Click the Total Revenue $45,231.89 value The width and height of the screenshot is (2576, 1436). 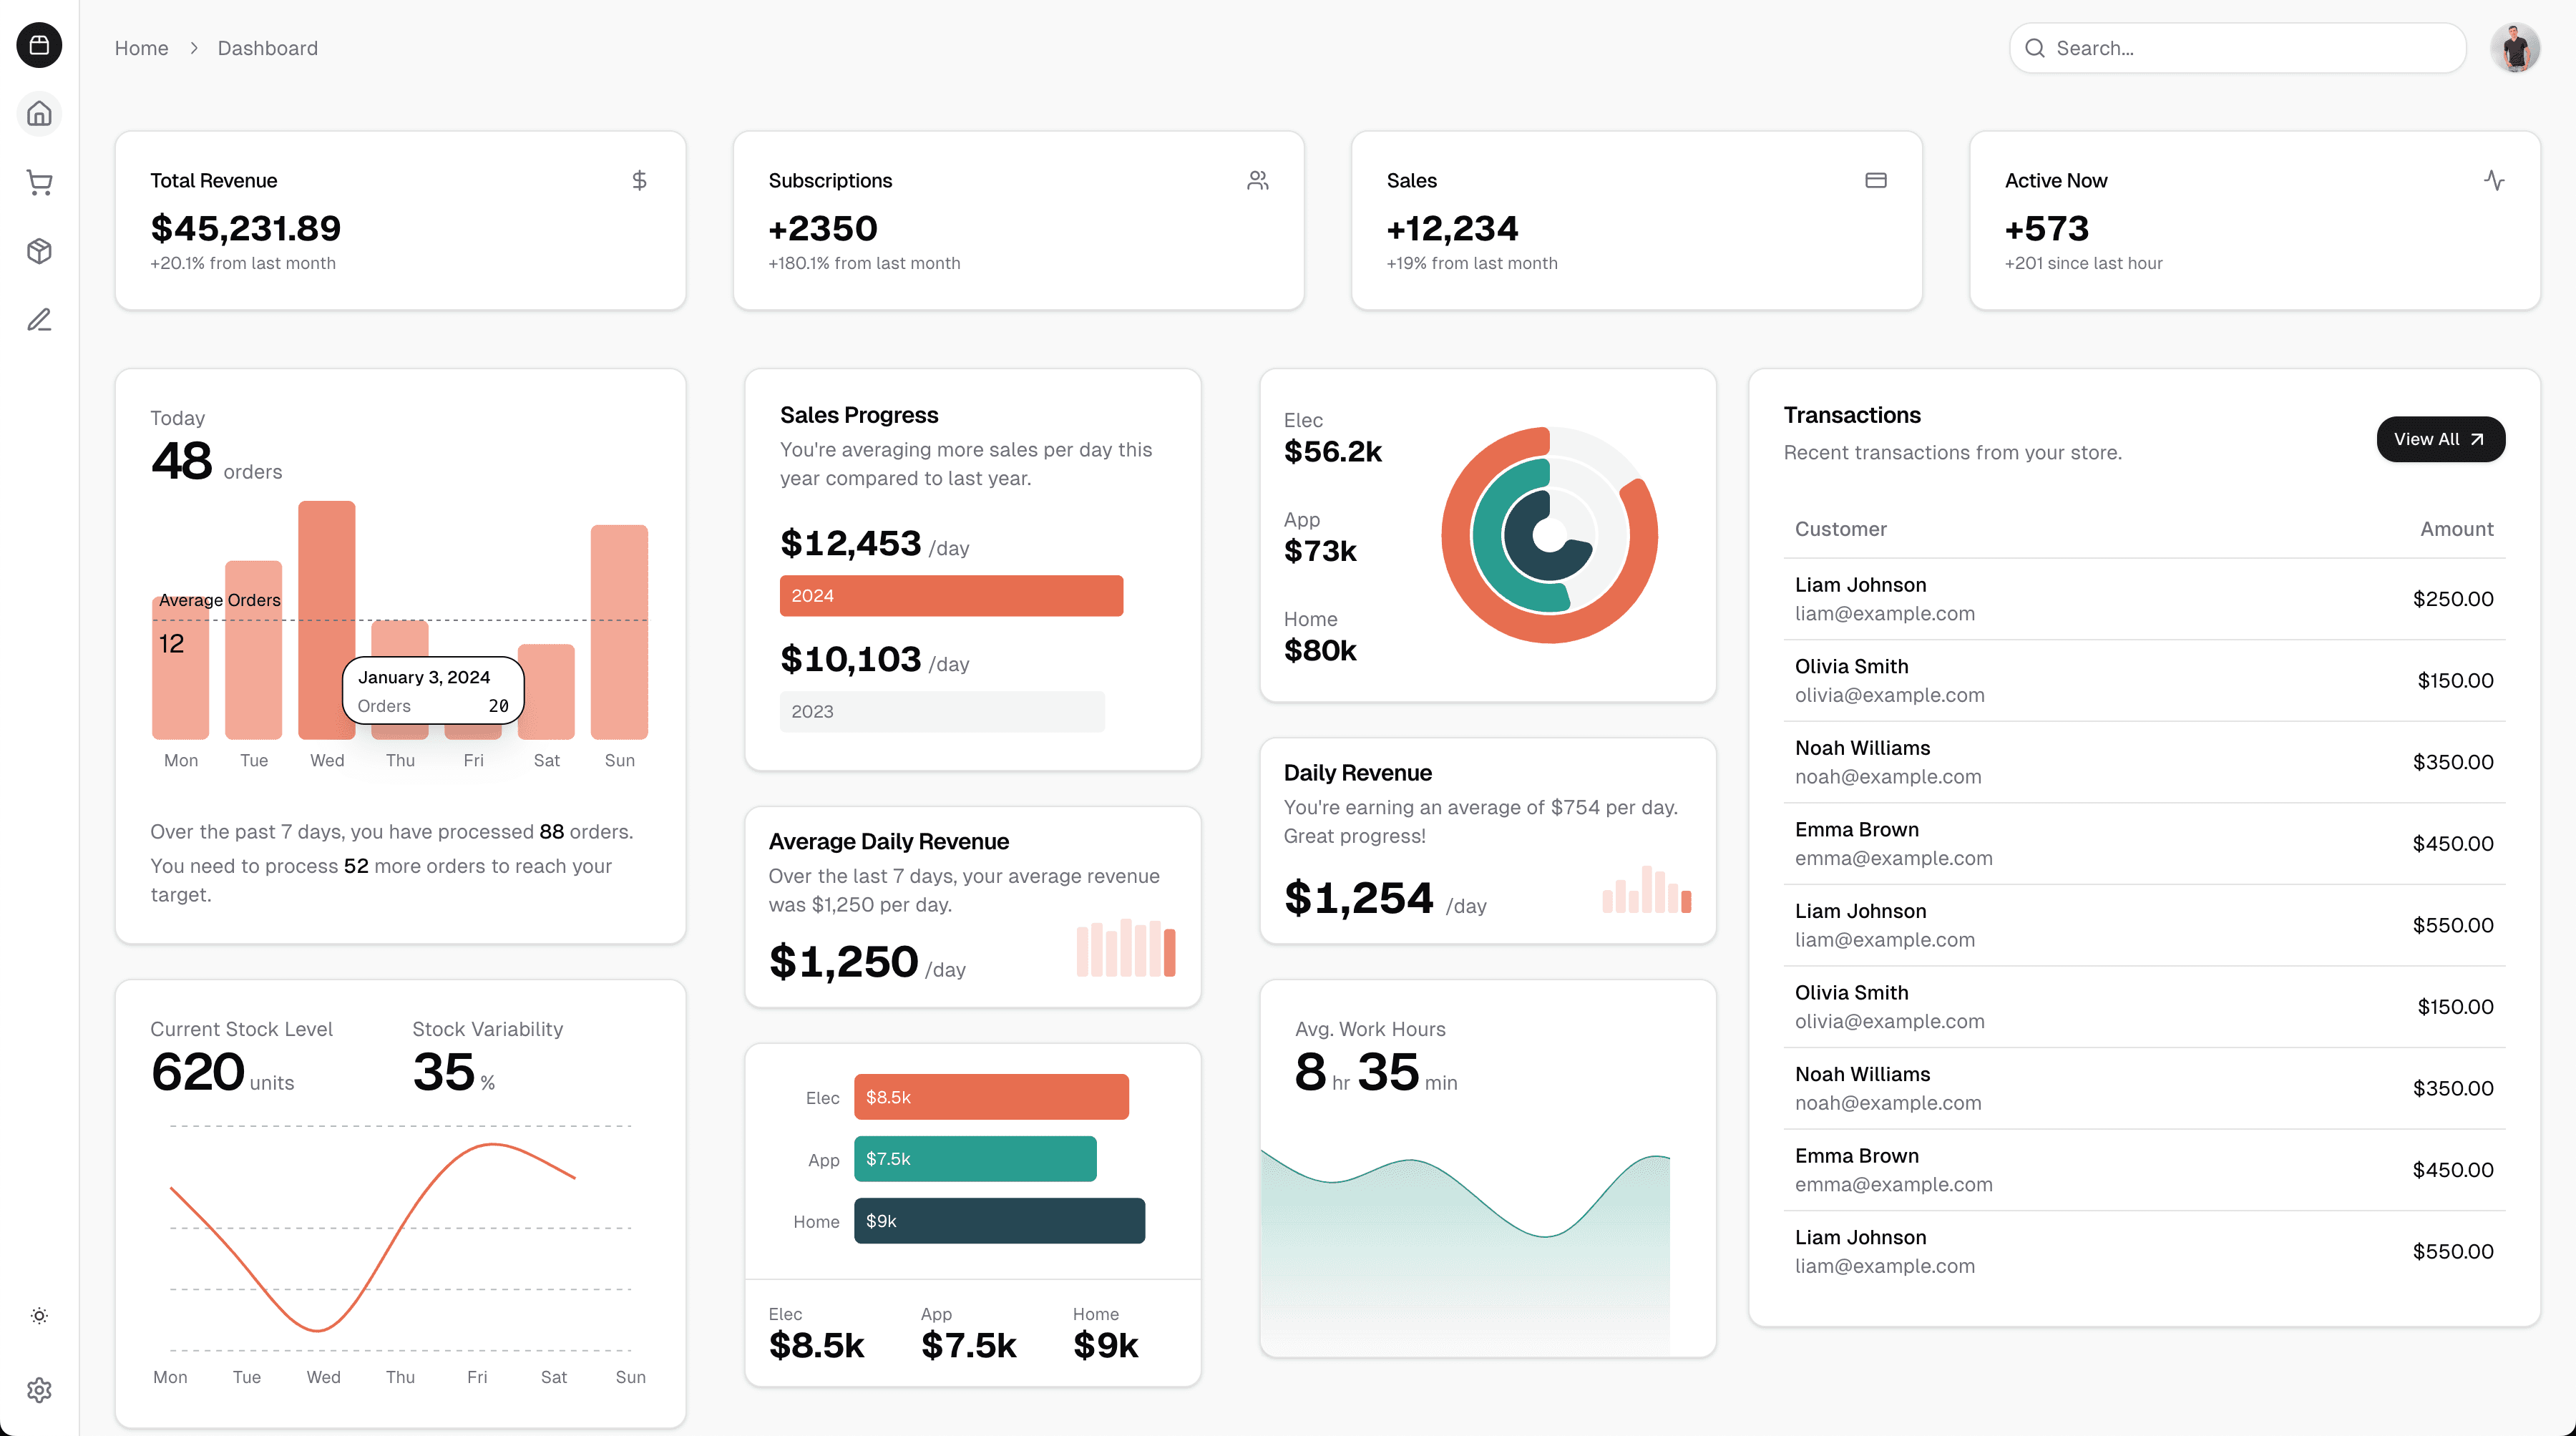(x=246, y=229)
